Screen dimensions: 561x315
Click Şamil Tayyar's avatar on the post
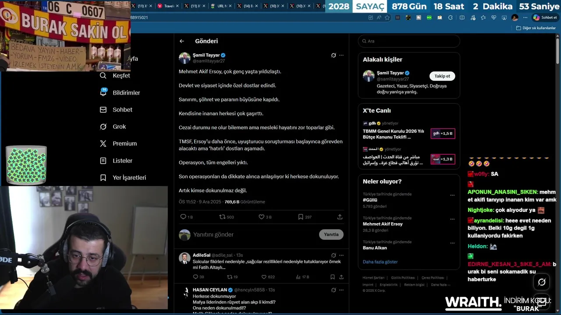(185, 58)
